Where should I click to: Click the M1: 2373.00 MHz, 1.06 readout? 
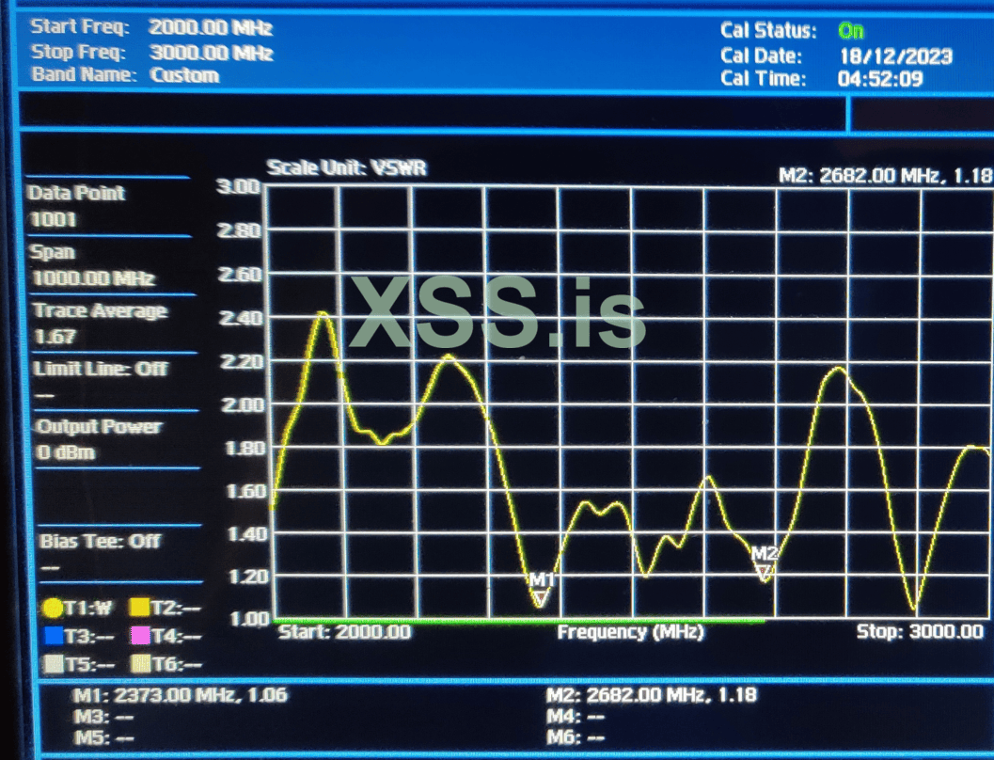click(x=180, y=695)
